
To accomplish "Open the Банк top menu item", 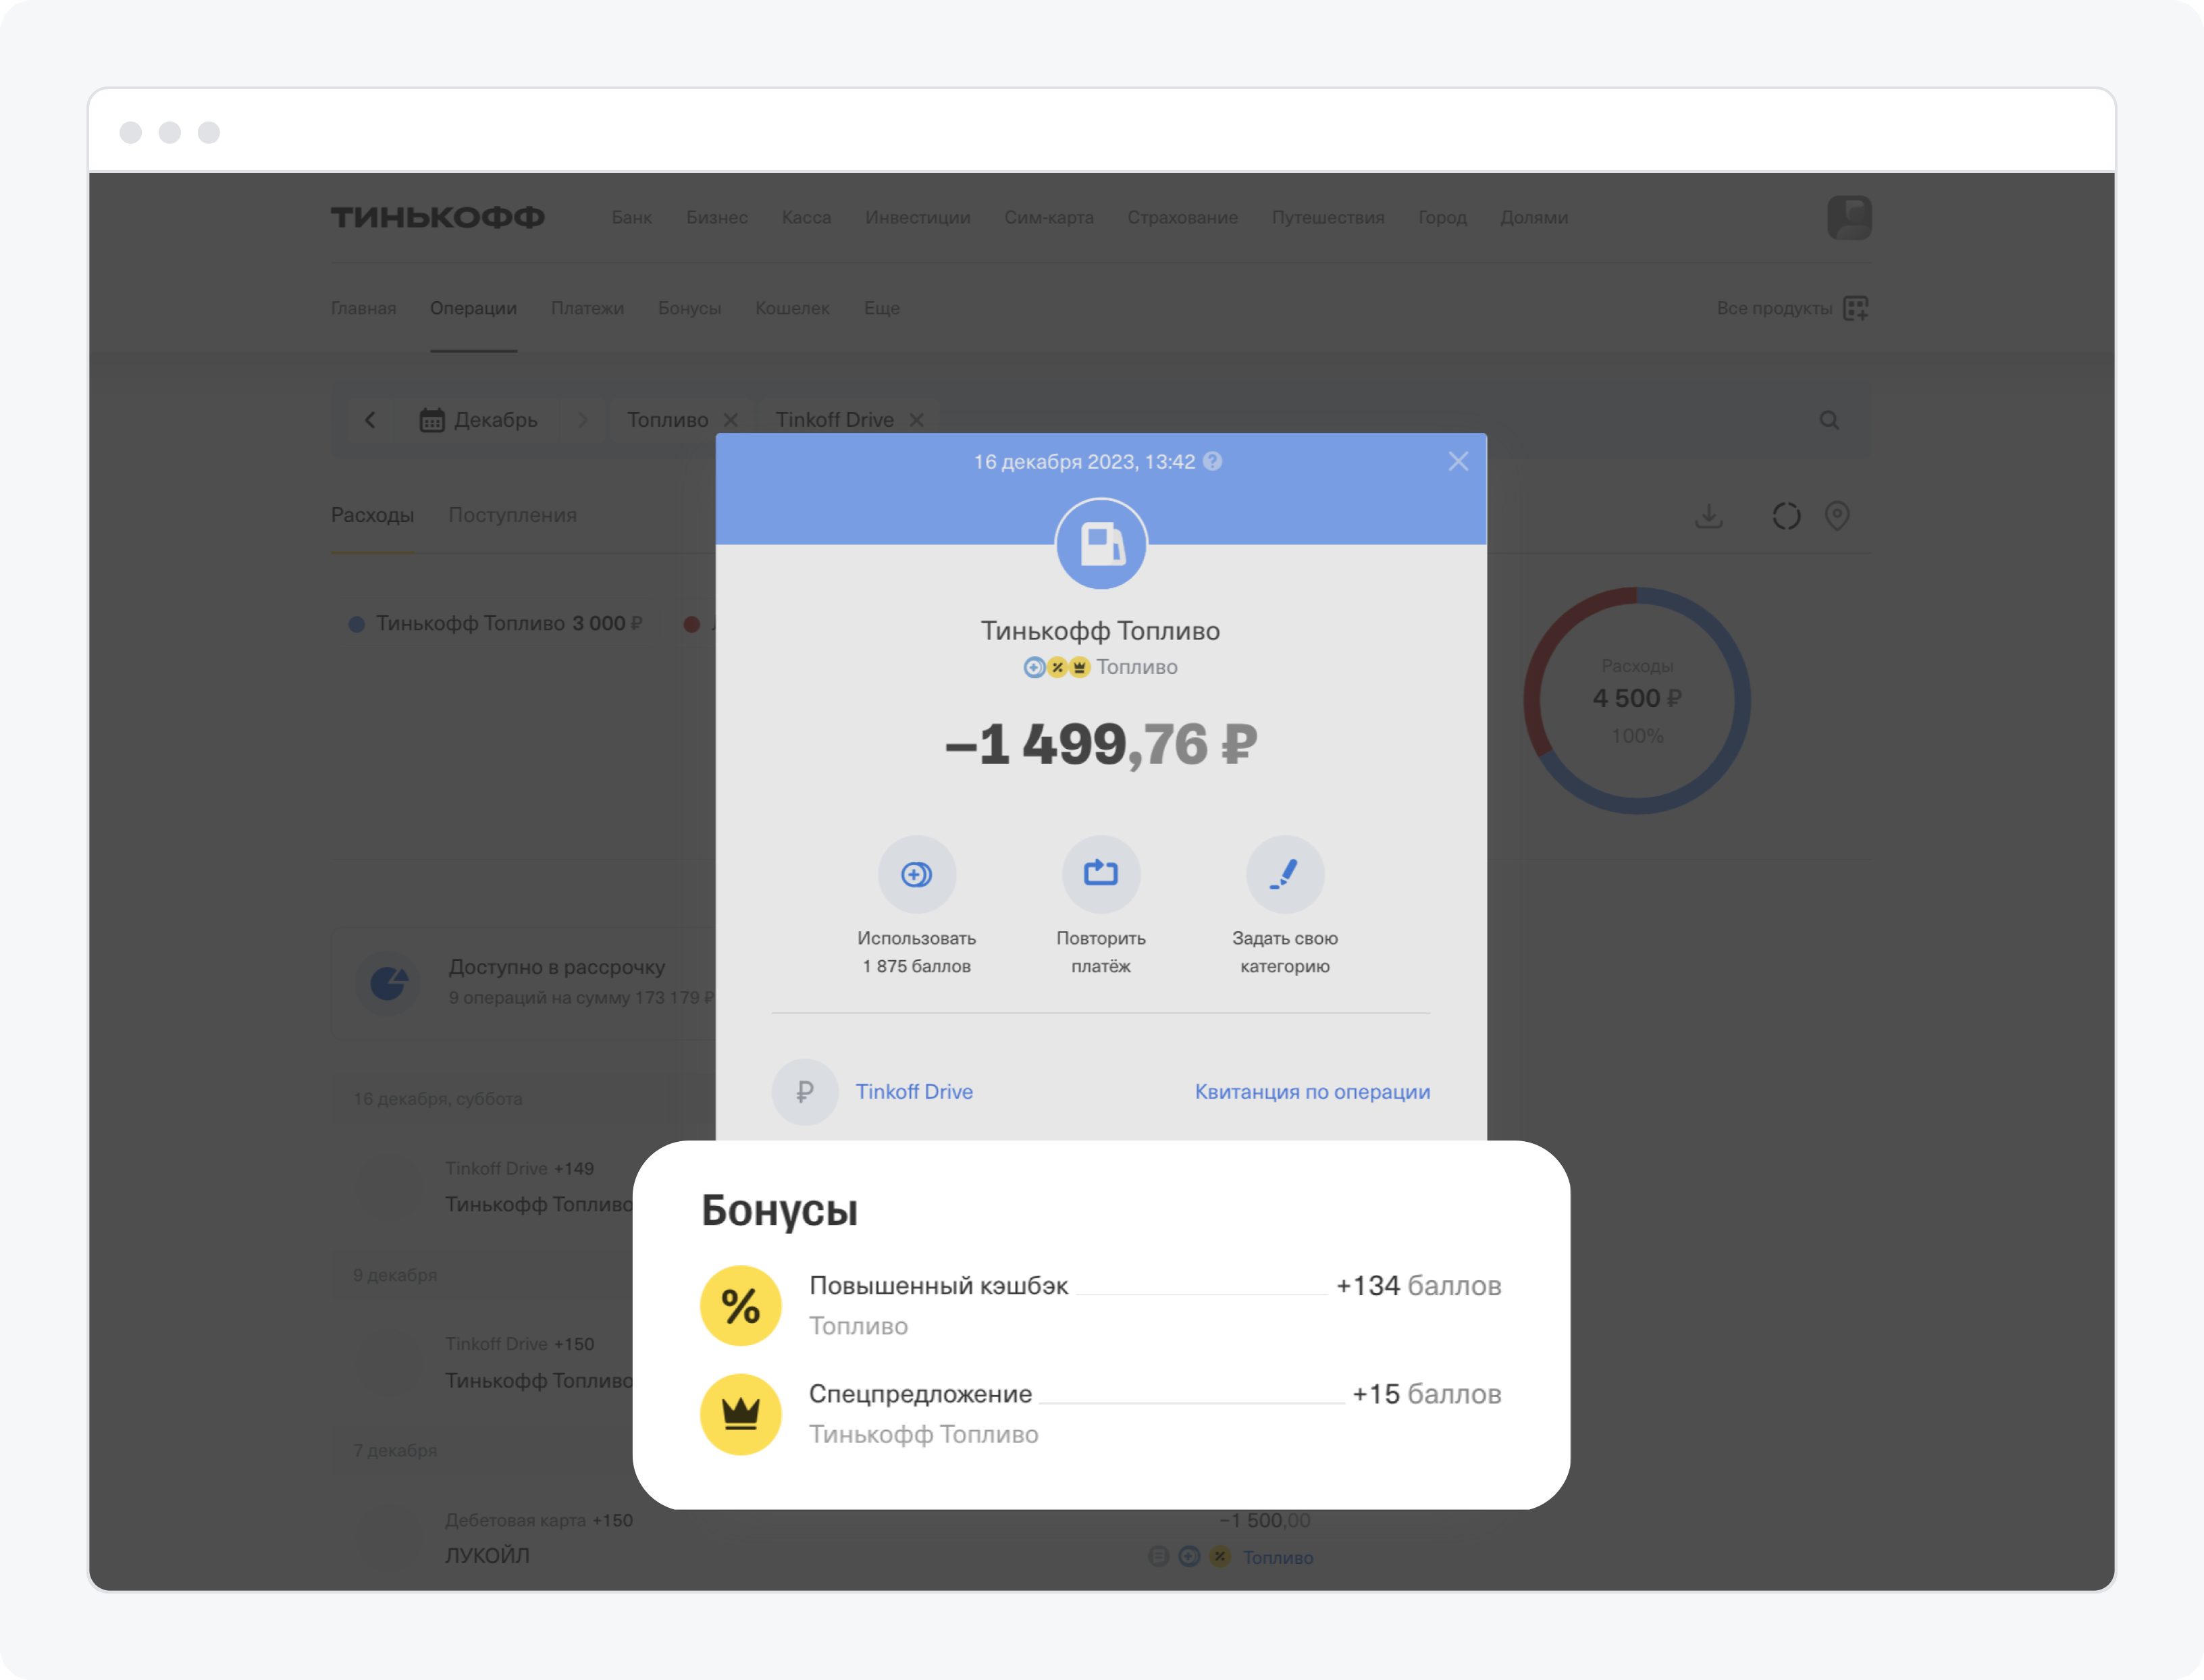I will point(631,217).
